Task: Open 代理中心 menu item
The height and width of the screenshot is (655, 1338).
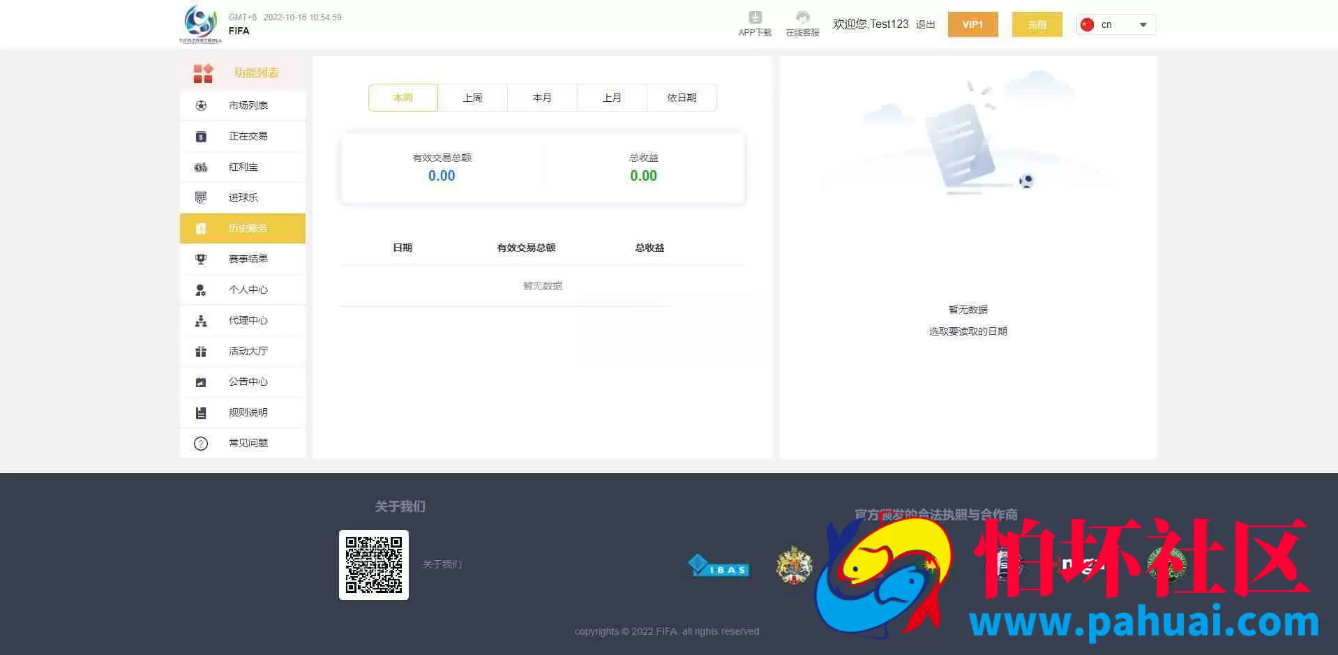Action: coord(243,320)
